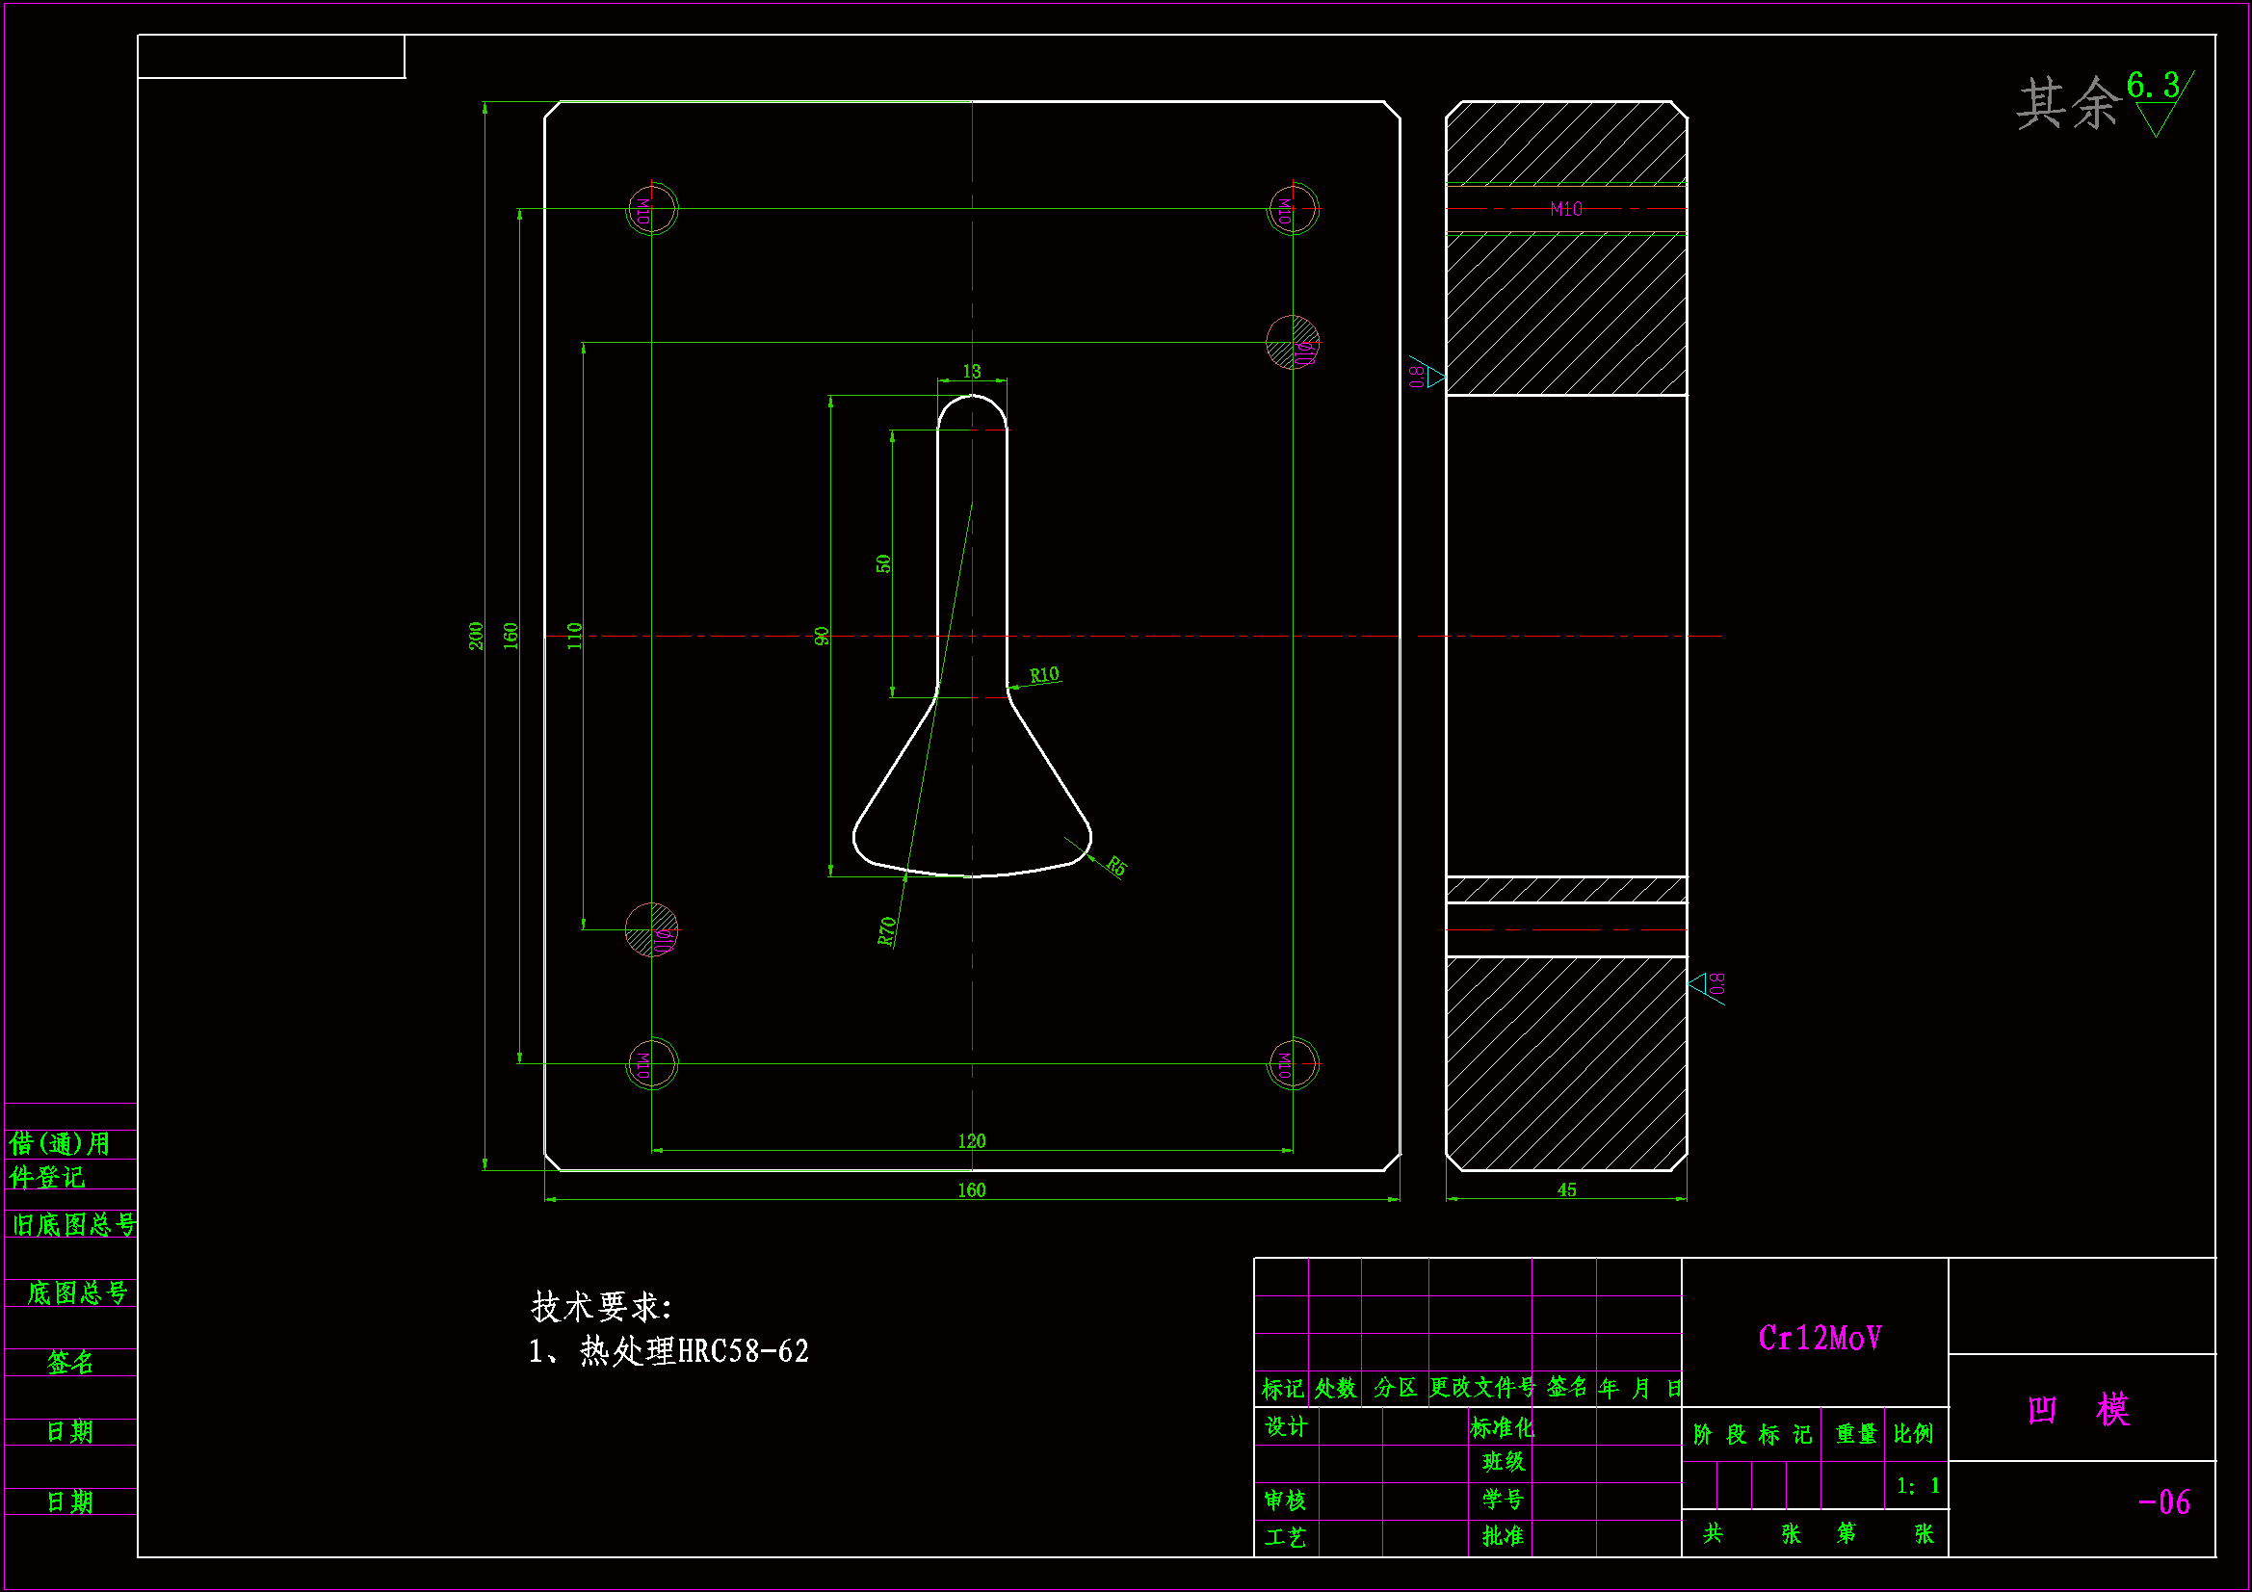Viewport: 2252px width, 1592px height.
Task: Select the top-right M10 hole circle
Action: tap(1293, 209)
